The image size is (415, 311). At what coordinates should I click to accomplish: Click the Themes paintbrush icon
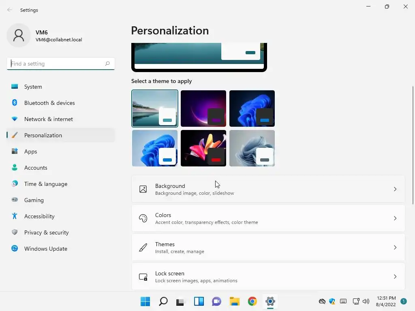pyautogui.click(x=143, y=247)
